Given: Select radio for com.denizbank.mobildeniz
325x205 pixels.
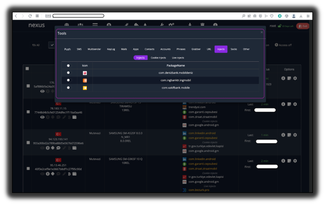Looking at the screenshot, I should pyautogui.click(x=68, y=73).
